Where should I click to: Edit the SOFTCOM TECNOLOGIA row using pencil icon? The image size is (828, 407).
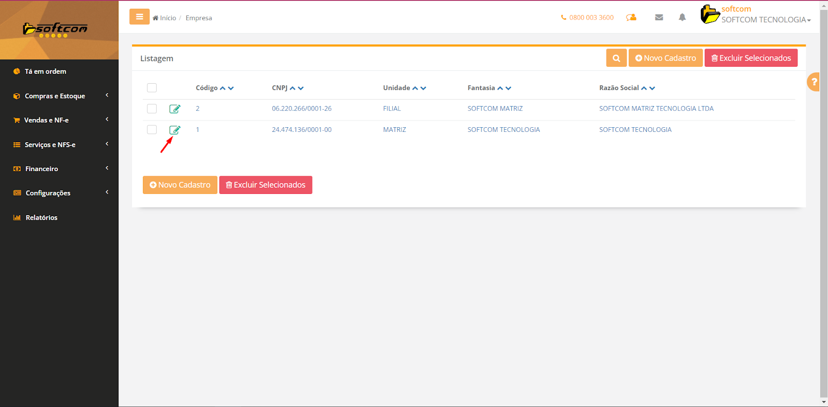pyautogui.click(x=174, y=130)
